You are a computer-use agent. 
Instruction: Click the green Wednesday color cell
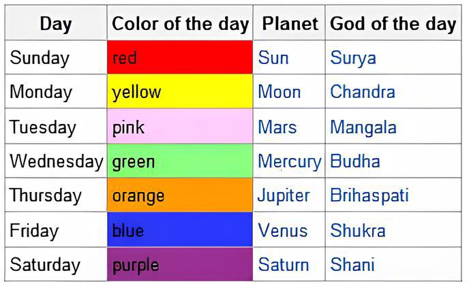[x=180, y=161]
